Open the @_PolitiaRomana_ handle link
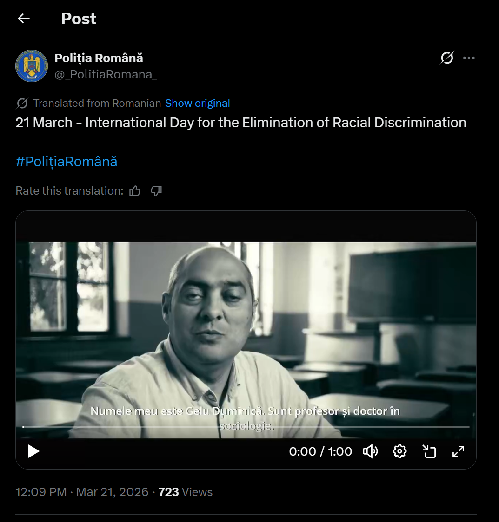This screenshot has width=499, height=522. click(x=106, y=74)
